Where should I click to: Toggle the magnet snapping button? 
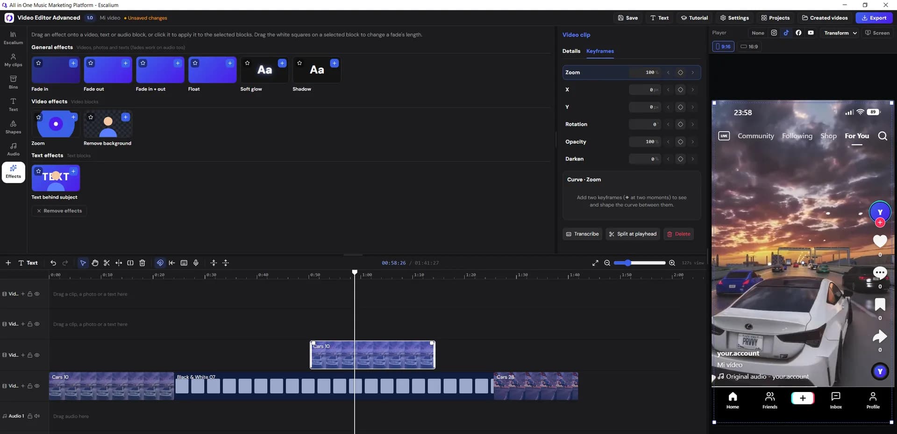tap(160, 263)
